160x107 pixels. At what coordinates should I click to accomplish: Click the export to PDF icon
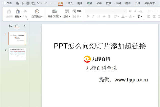(23, 3)
